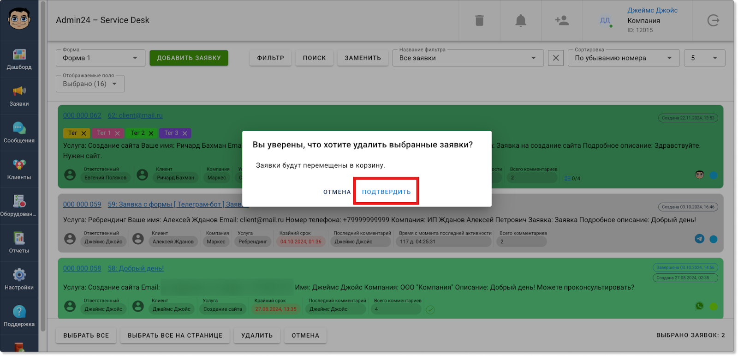Expand Отображаемые поля dropdown
The width and height of the screenshot is (738, 356).
tap(90, 84)
